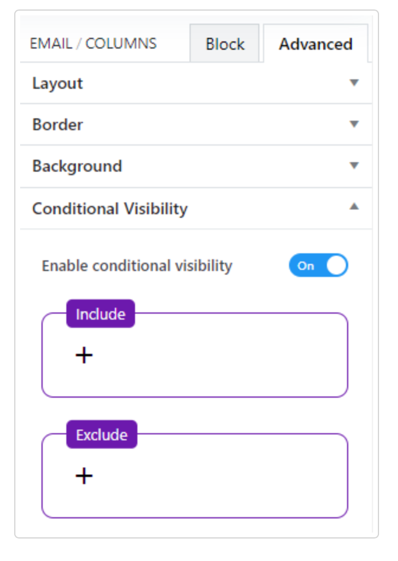Click the Layout section heading
This screenshot has height=561, width=398.
[57, 83]
